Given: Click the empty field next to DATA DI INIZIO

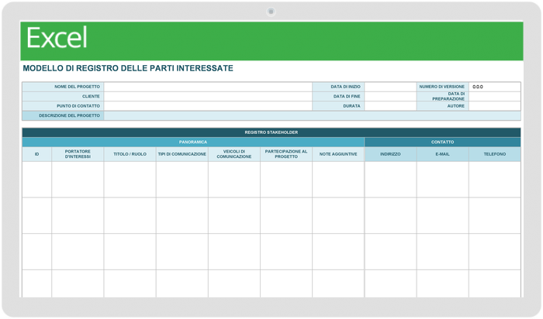Looking at the screenshot, I should [390, 87].
